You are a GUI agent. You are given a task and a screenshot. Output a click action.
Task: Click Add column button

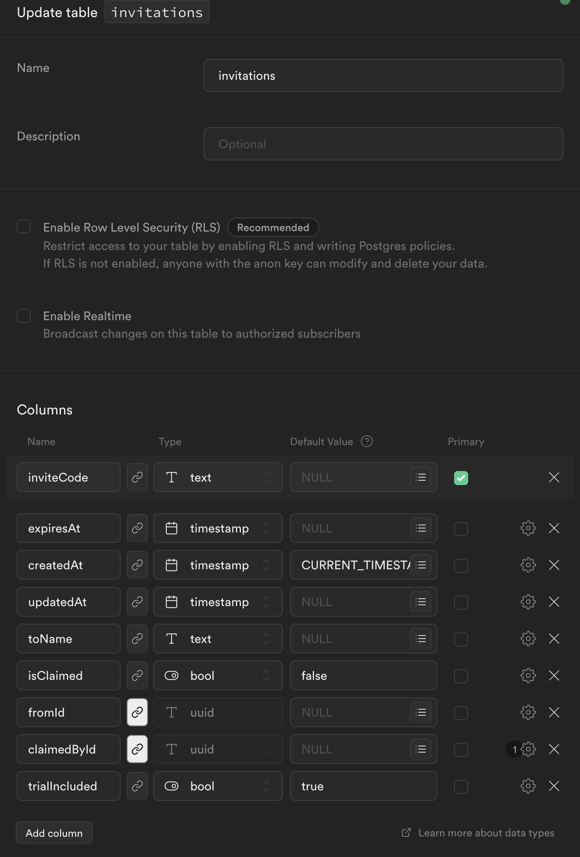point(54,833)
